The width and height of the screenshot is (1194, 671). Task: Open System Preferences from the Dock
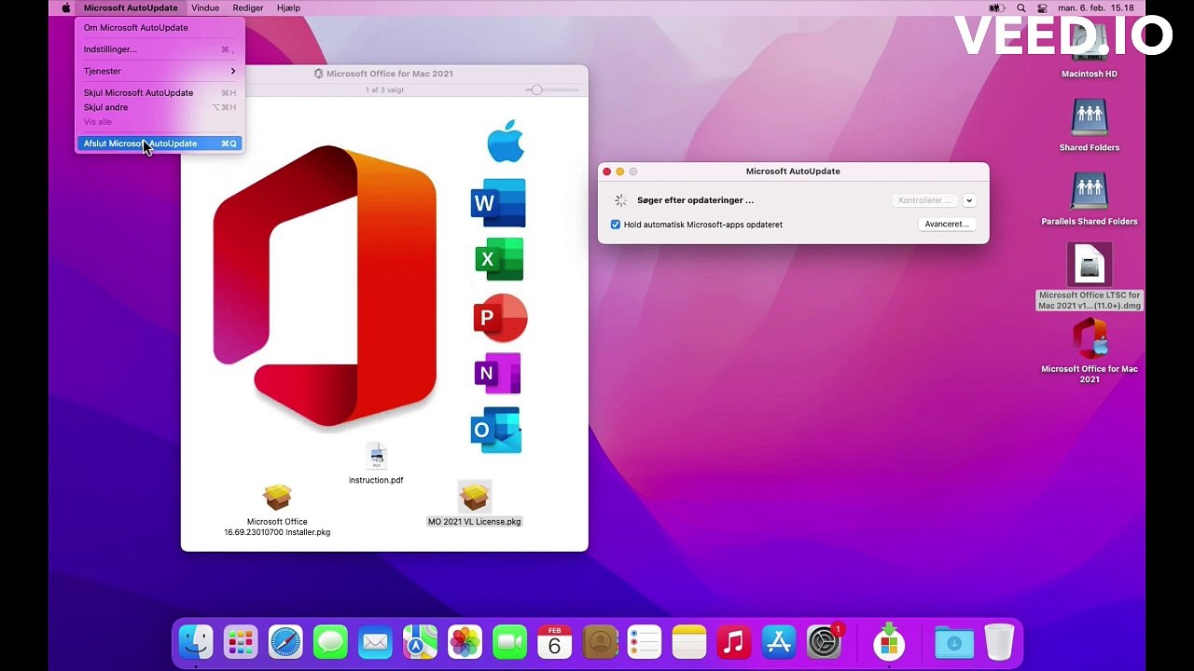click(x=824, y=642)
